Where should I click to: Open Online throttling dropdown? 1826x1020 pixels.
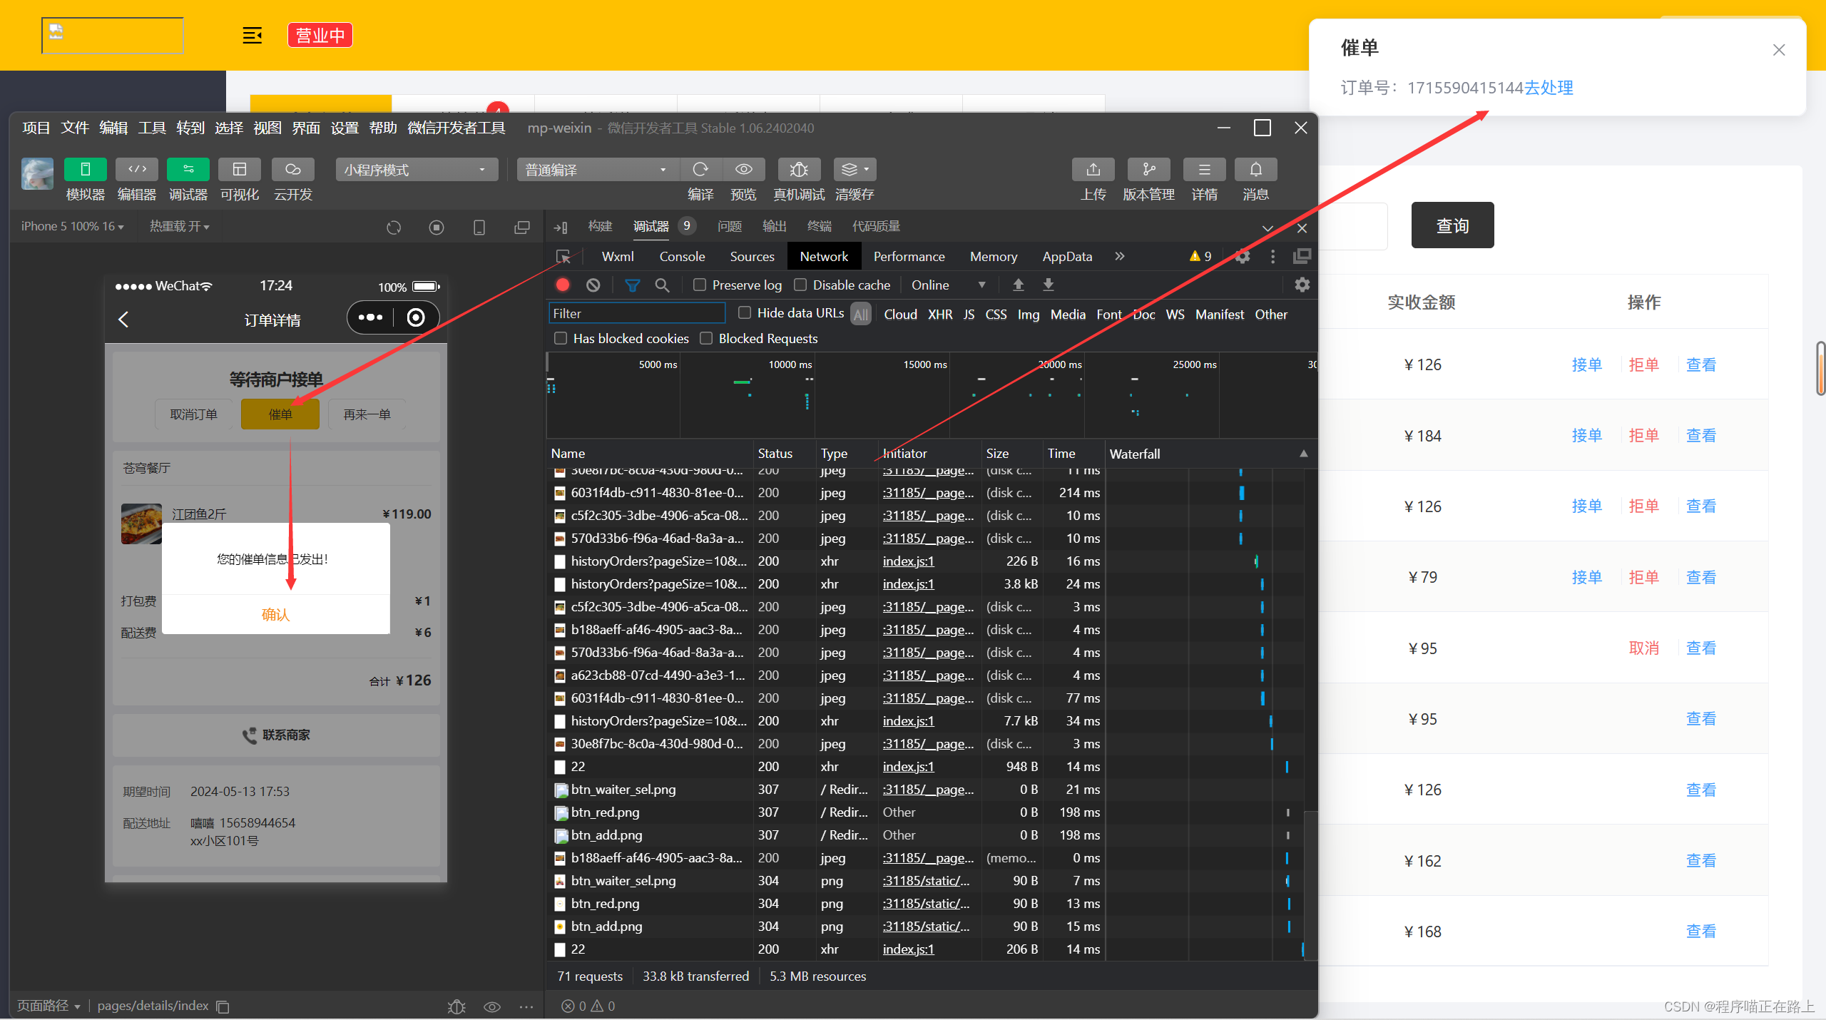[x=948, y=285]
